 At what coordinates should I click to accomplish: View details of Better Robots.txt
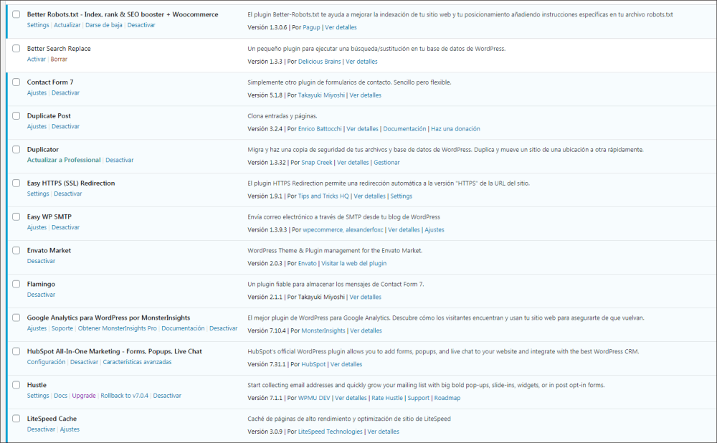(341, 27)
